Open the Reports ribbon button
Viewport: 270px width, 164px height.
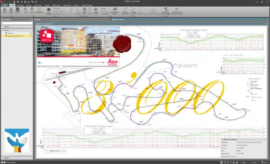pos(18,10)
